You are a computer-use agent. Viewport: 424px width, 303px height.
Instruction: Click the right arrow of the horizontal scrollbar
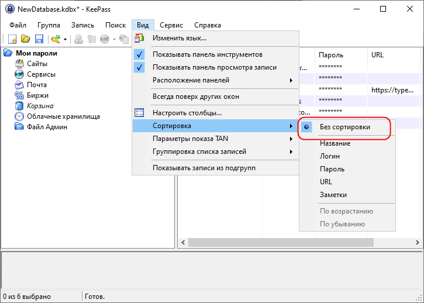click(417, 242)
